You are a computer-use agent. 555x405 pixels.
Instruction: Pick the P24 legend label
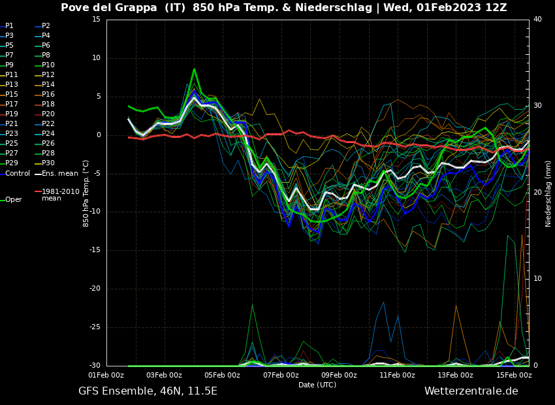tap(48, 133)
